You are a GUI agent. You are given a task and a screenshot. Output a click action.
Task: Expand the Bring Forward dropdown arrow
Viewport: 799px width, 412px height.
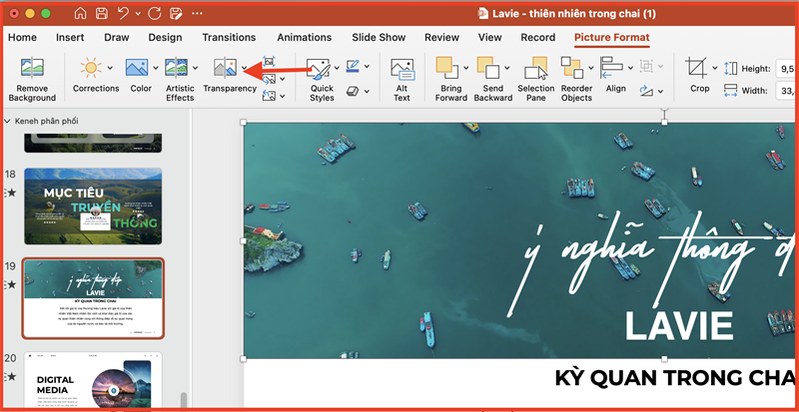[x=466, y=68]
